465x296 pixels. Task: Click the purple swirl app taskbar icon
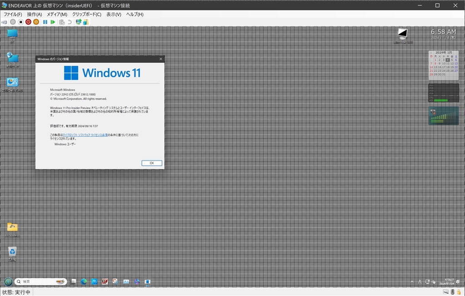137,281
